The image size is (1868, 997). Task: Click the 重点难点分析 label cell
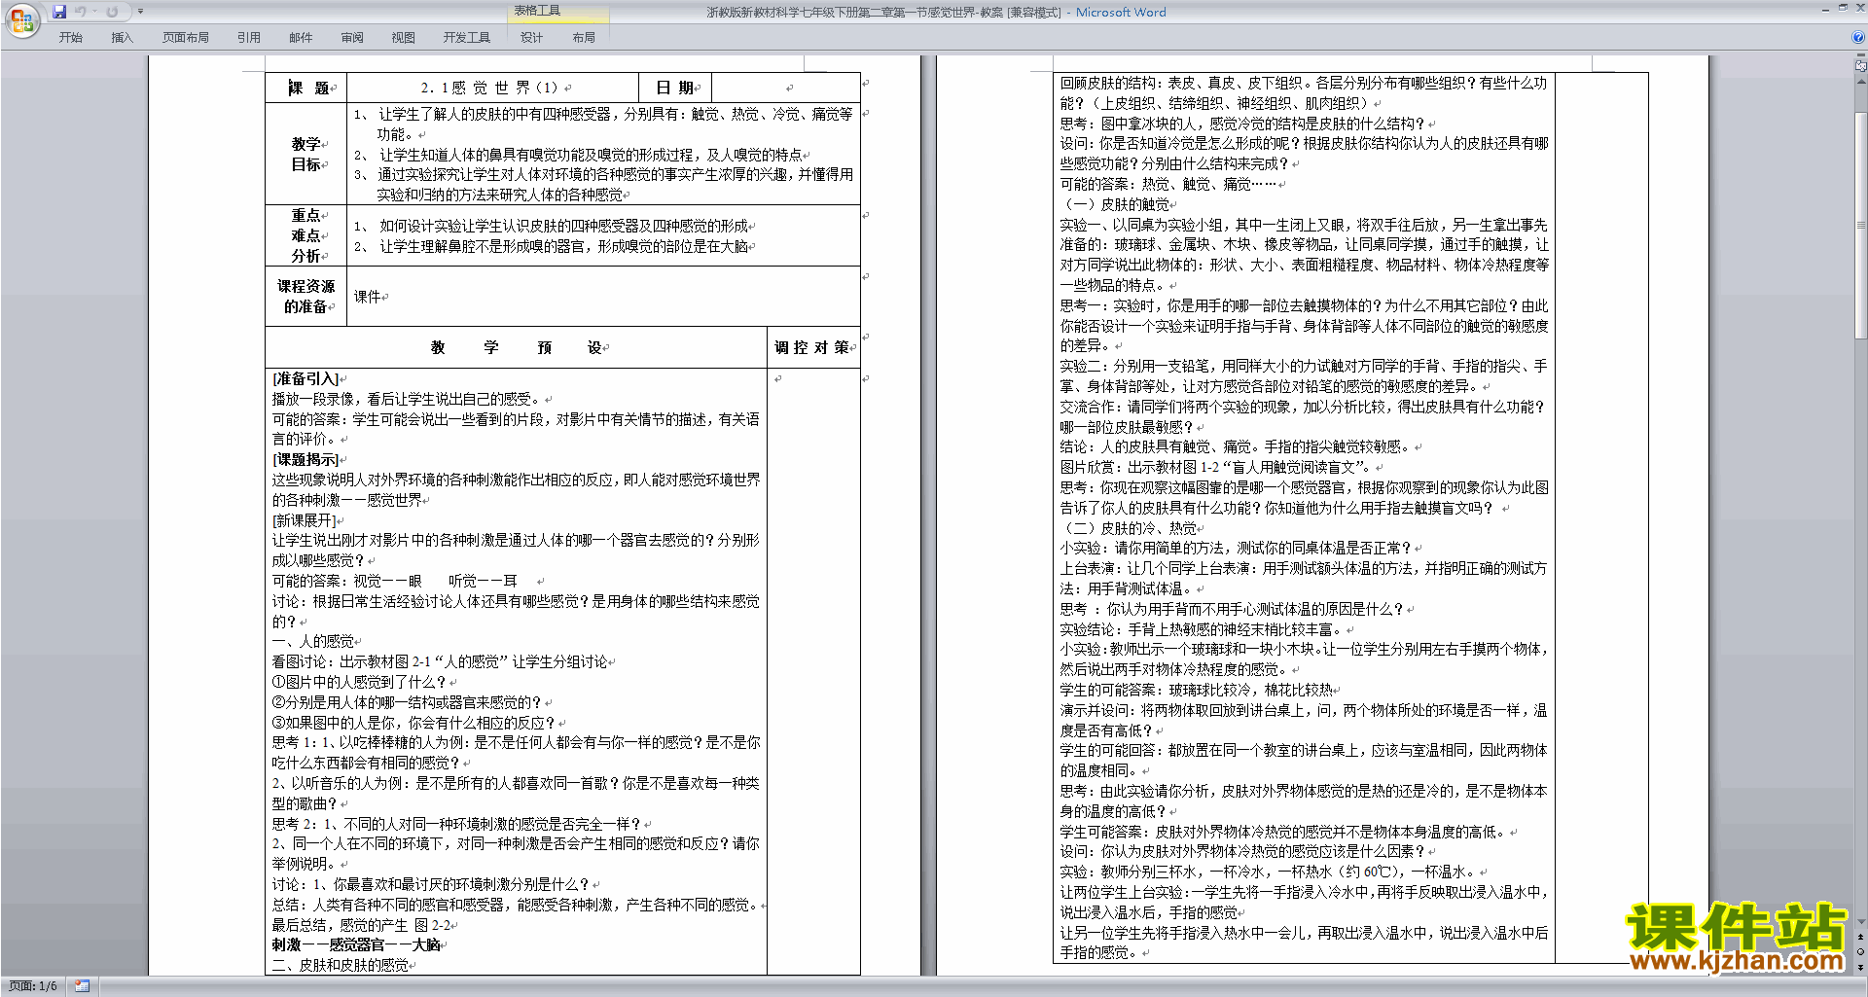(306, 235)
